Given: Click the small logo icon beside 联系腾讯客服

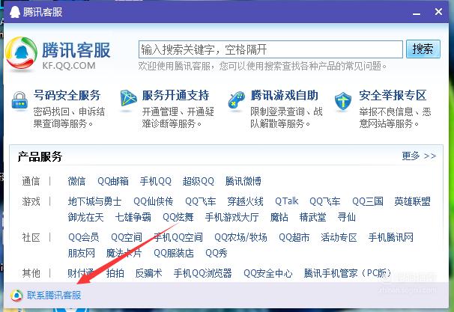Looking at the screenshot, I should coord(16,296).
